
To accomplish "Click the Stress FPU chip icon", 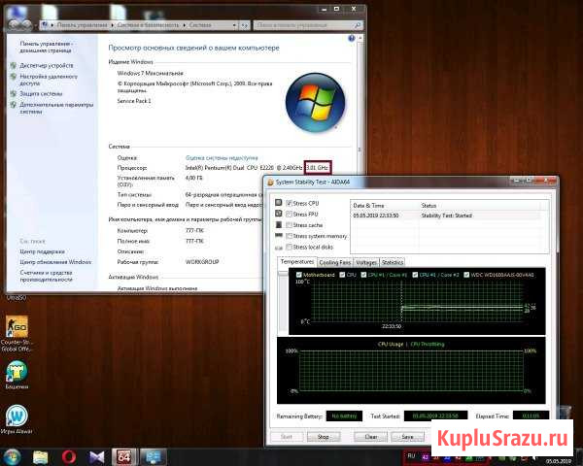I will (279, 214).
